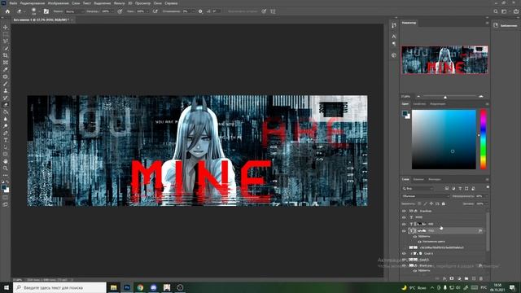
Task: Select the Clone Stamp tool
Action: (6, 90)
